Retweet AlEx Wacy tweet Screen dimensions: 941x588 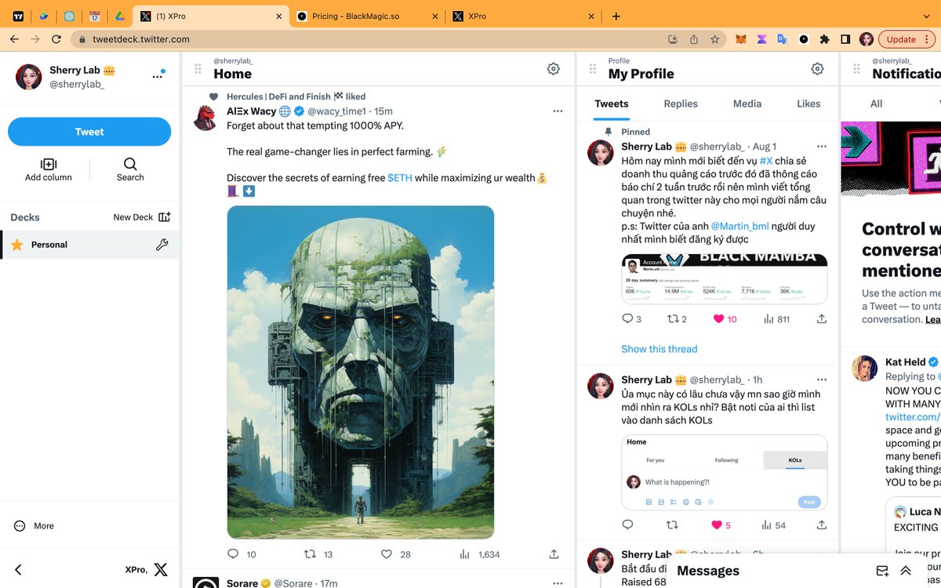[310, 554]
